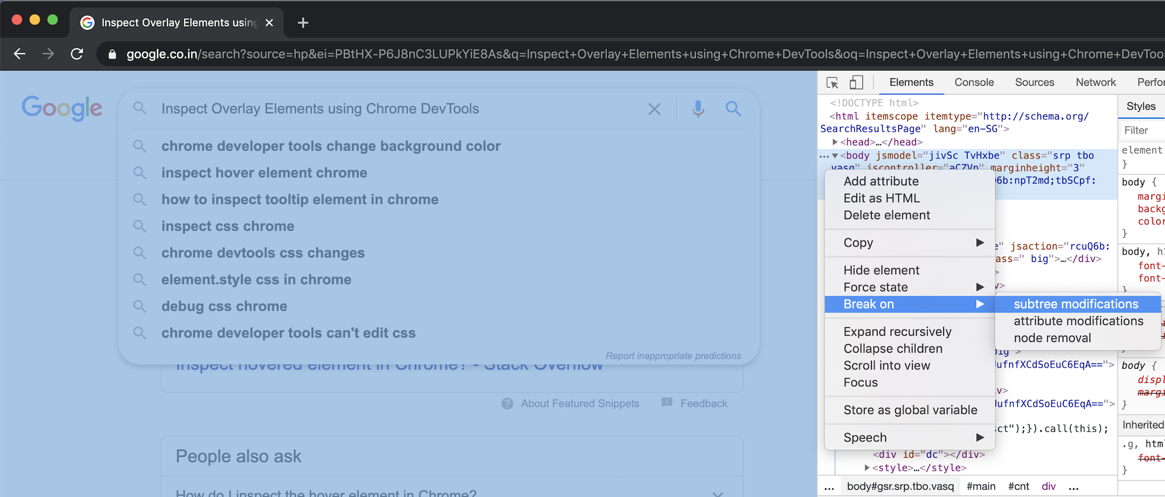Open a new tab with the plus icon
This screenshot has height=497, width=1165.
tap(303, 23)
